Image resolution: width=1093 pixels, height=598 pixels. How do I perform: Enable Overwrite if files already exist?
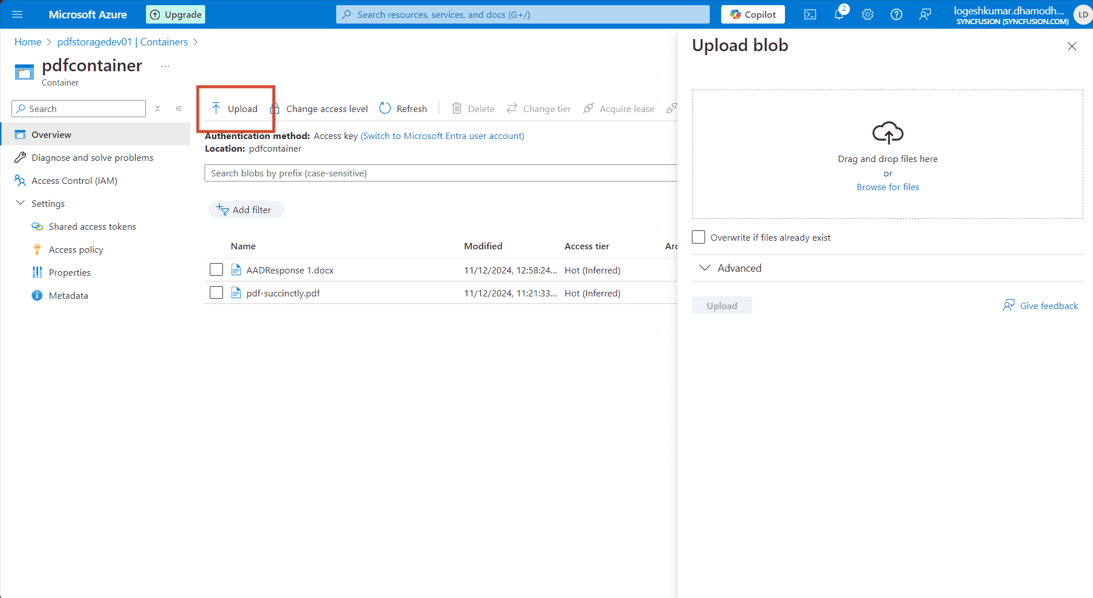(x=698, y=237)
